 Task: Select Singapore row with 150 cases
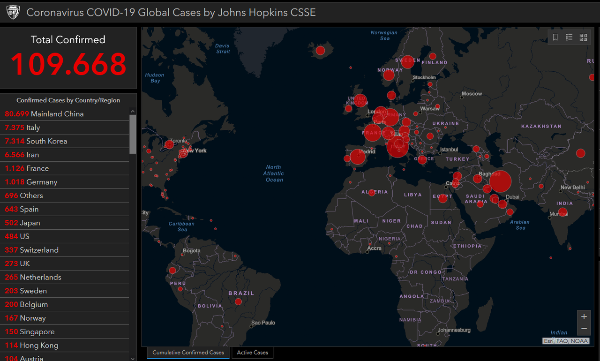coord(65,331)
